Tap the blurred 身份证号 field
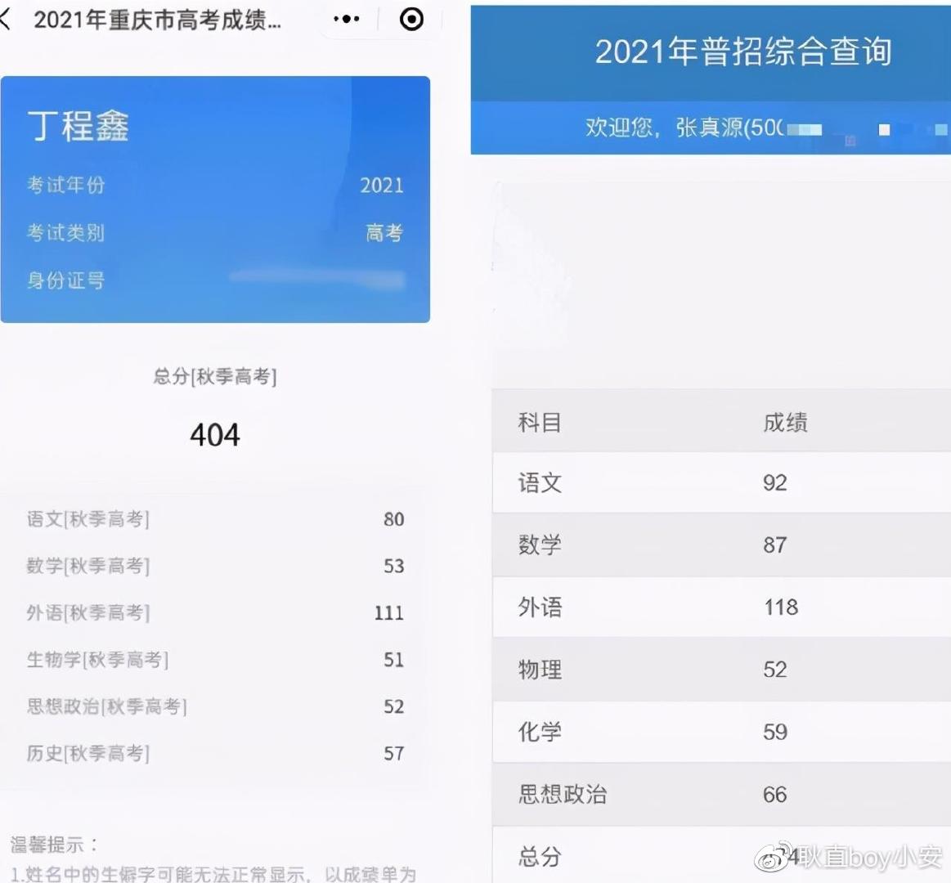The width and height of the screenshot is (951, 883). 317,280
